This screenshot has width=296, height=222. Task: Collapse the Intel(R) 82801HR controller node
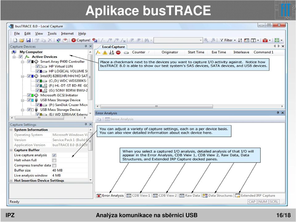click(23, 76)
